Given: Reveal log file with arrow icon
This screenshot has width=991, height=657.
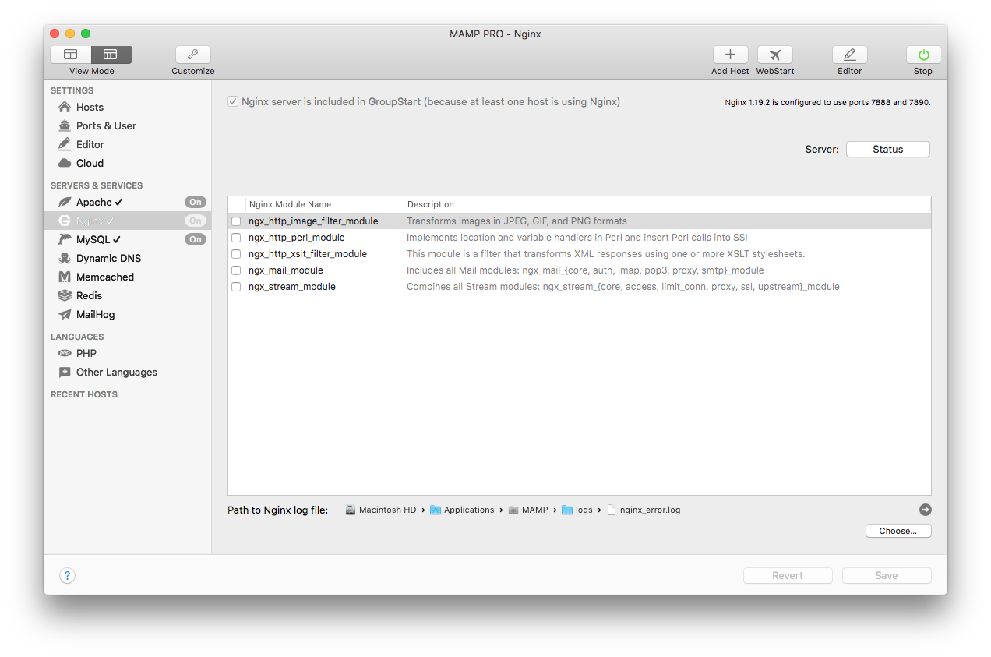Looking at the screenshot, I should coord(925,510).
